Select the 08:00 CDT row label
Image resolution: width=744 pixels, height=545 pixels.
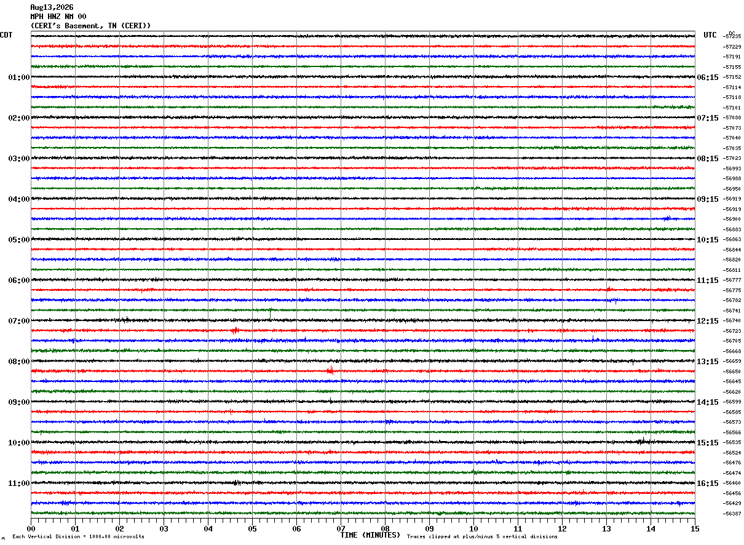pos(19,362)
